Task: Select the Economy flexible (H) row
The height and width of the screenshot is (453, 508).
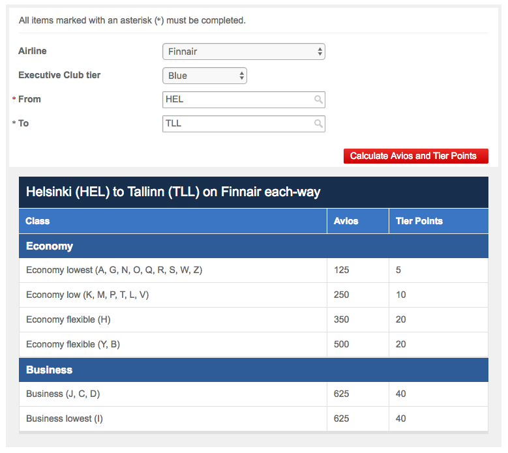Action: point(68,319)
